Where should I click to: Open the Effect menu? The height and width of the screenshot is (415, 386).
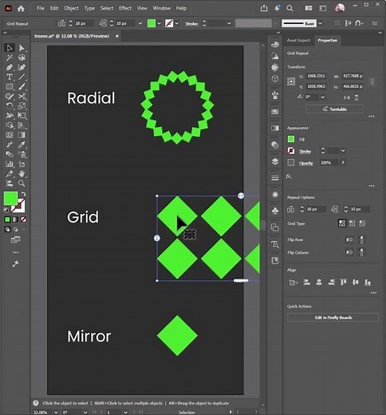click(125, 8)
